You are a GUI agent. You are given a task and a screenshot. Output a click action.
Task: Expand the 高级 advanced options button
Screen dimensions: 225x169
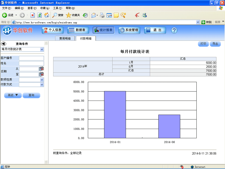click(x=13, y=95)
